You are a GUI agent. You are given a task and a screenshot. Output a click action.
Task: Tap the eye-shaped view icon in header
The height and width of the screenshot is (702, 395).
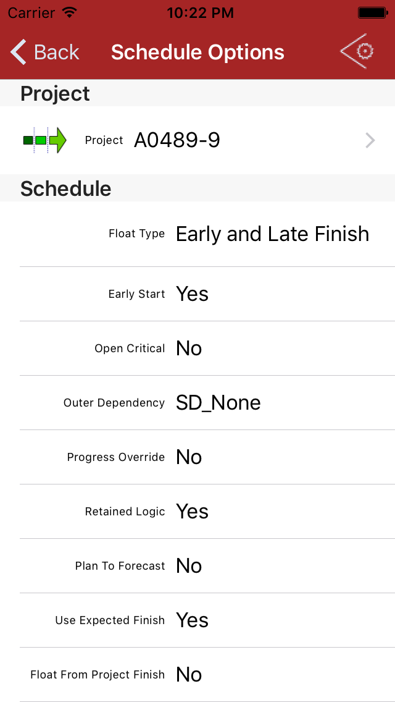point(357,51)
